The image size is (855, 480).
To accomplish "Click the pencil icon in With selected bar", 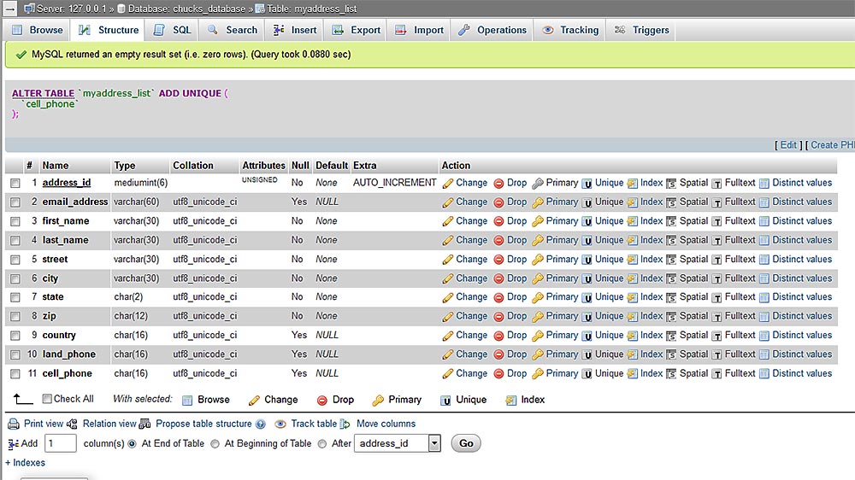I will pos(254,401).
